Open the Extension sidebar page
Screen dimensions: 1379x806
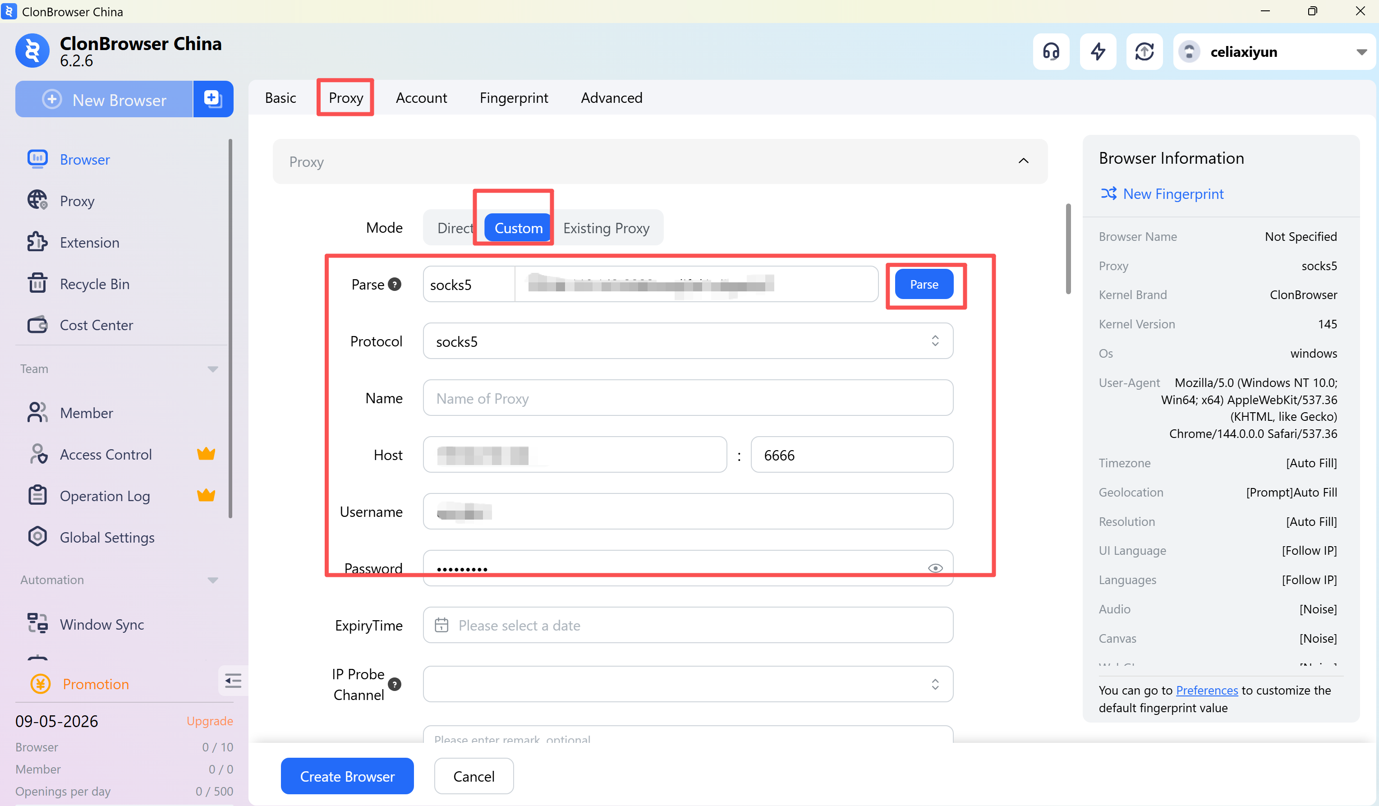click(89, 242)
